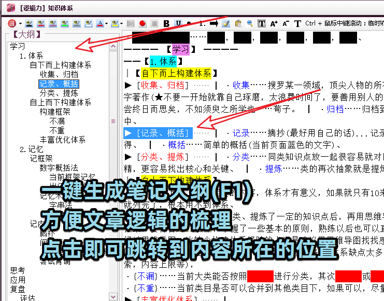
Task: Insert a bullet point marker
Action: [x=189, y=23]
